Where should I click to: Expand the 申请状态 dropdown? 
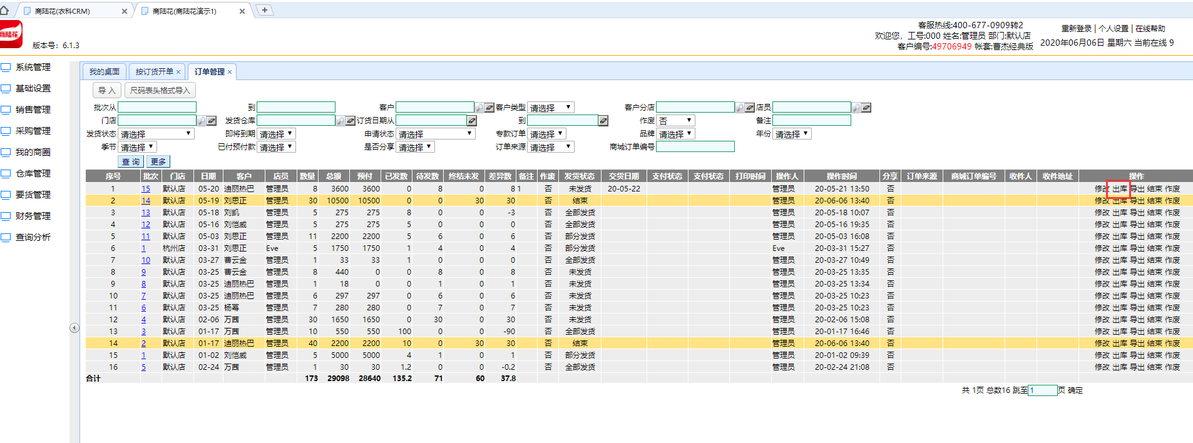tap(436, 134)
